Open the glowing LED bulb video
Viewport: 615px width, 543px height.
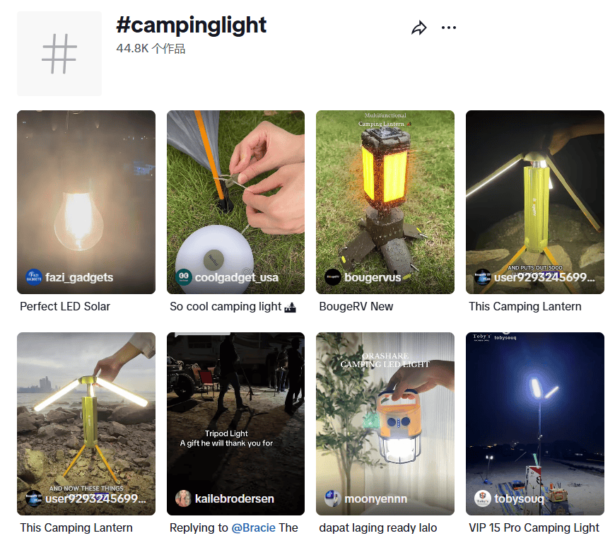click(86, 191)
